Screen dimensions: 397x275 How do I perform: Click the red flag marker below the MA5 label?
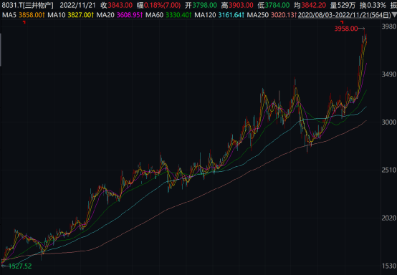click(24, 22)
